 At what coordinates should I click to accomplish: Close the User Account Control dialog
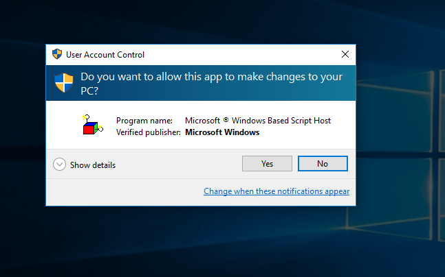click(345, 54)
